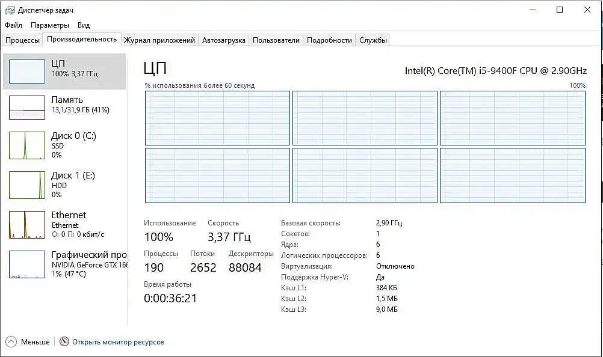Screen dimensions: 603x357
Task: Collapse view with the Меньше arrow icon
Action: [11, 341]
